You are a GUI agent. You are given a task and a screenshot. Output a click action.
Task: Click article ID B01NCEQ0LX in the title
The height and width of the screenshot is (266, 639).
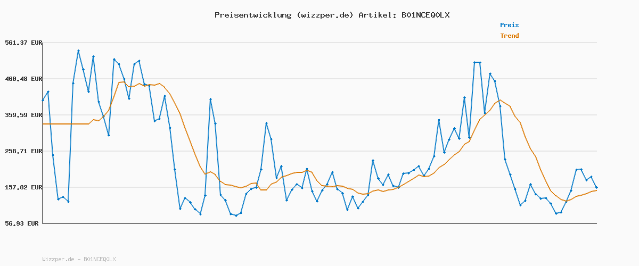[425, 15]
